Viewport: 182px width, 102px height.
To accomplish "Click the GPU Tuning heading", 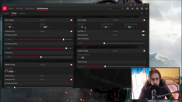I will tap(9, 20).
